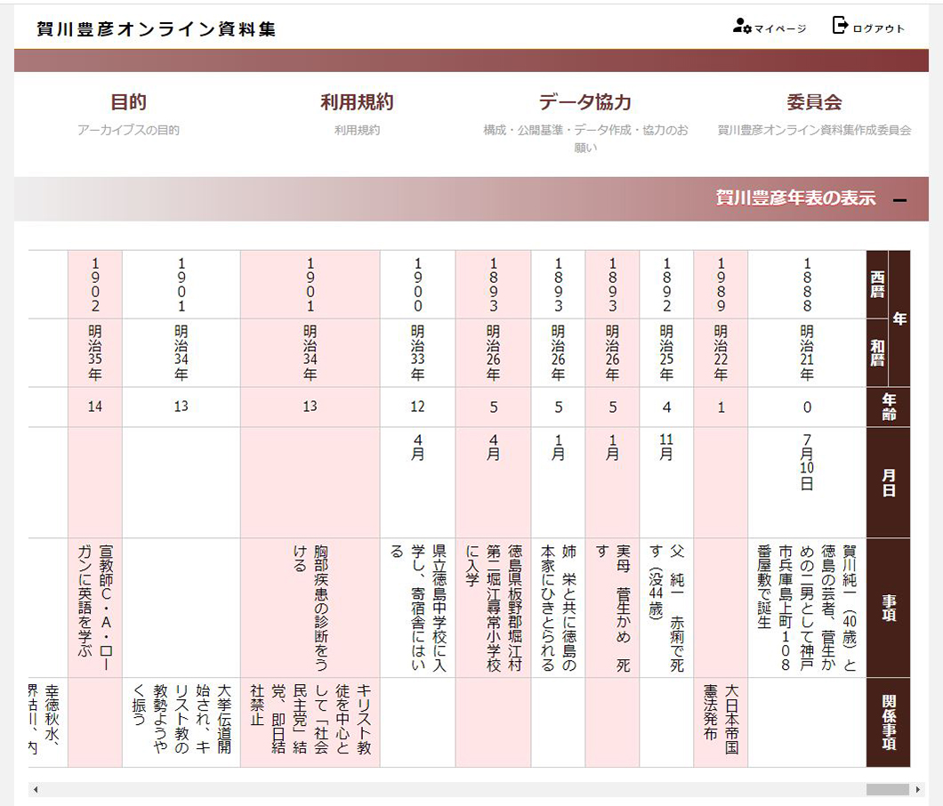Image resolution: width=943 pixels, height=806 pixels.
Task: Click the event 第二堀江尋常小学校に入学
Action: click(493, 609)
